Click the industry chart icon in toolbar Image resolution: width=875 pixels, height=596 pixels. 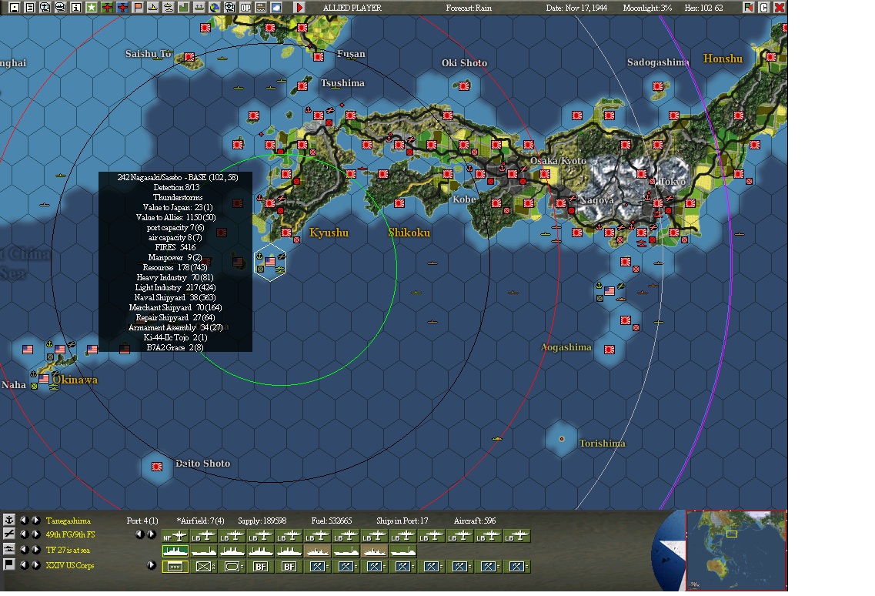[183, 7]
